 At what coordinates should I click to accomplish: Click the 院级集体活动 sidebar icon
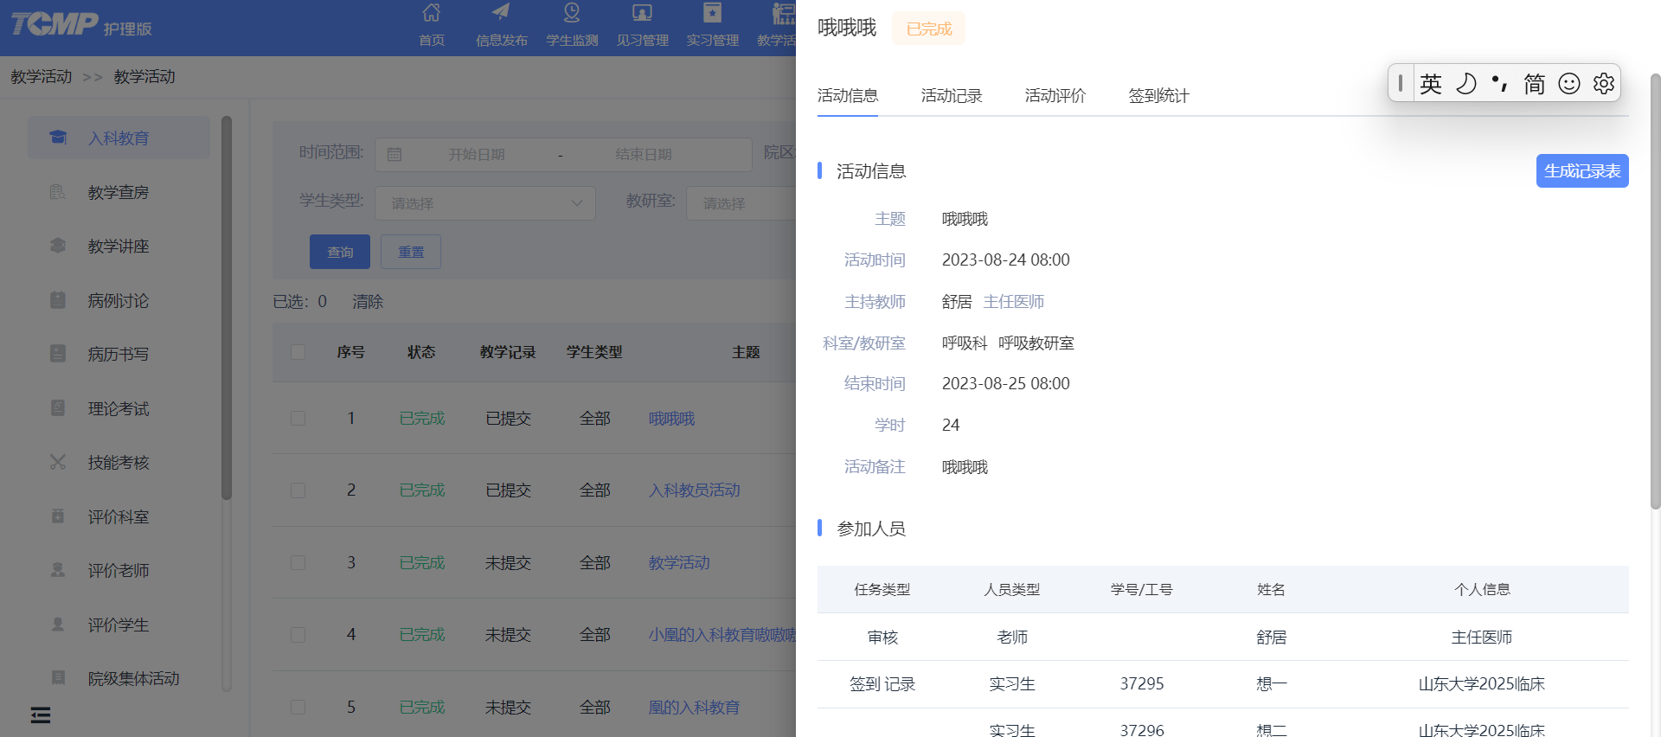pos(58,678)
